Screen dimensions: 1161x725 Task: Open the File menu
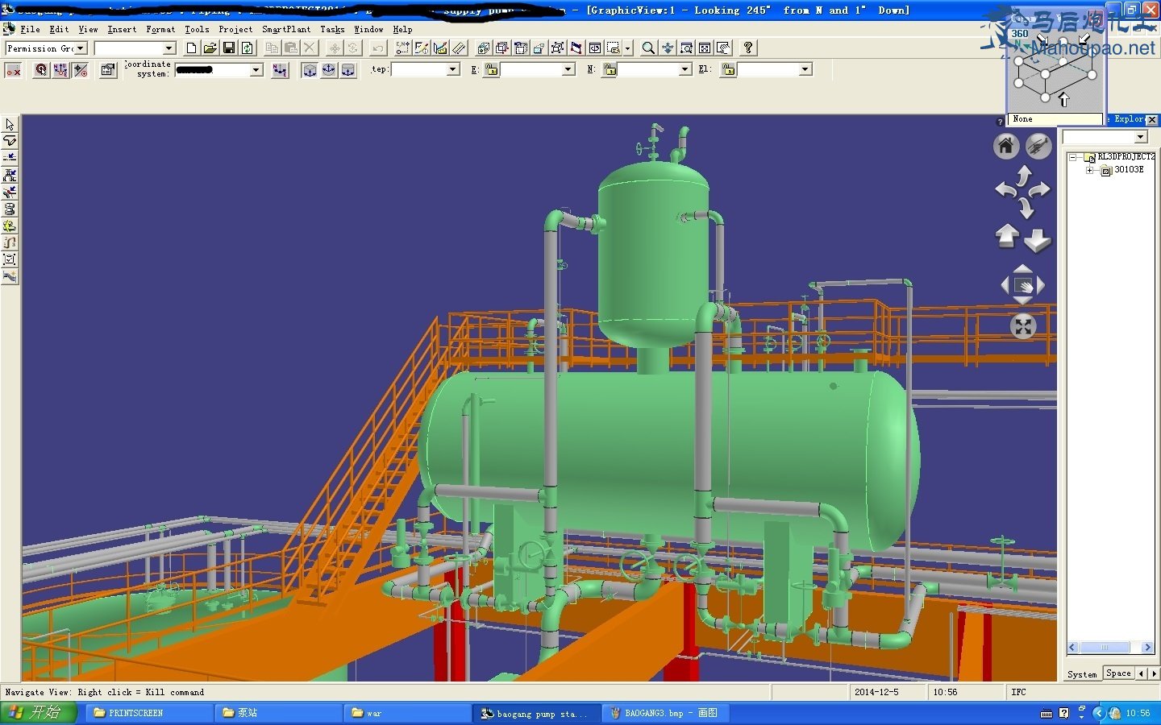(x=31, y=29)
